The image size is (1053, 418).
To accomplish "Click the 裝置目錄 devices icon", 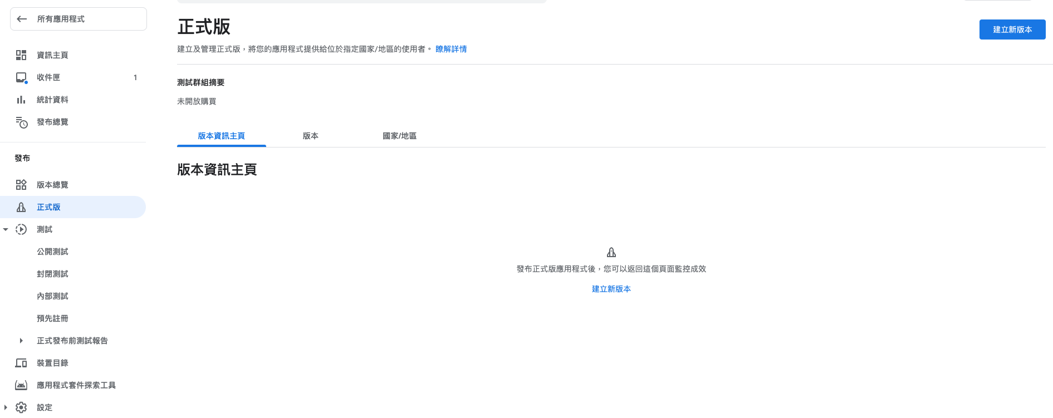I will point(21,363).
